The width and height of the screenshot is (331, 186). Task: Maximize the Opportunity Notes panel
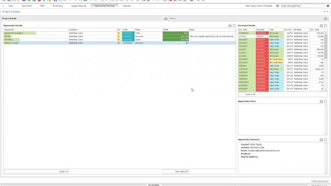point(325,101)
